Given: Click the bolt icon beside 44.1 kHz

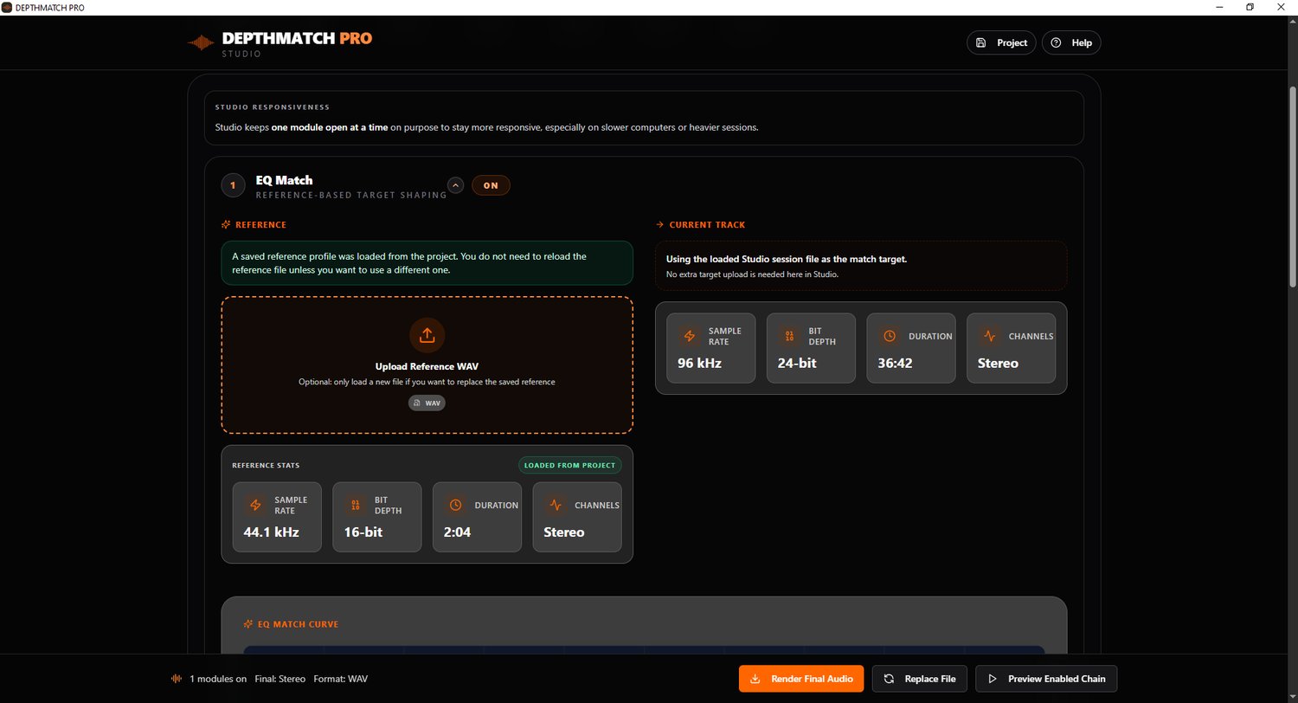Looking at the screenshot, I should click(255, 505).
